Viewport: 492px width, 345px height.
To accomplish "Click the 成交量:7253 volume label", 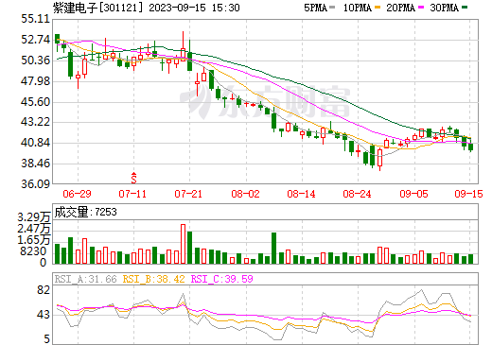I will click(85, 212).
